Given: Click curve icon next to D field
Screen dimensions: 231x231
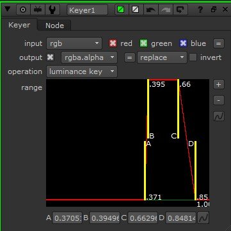Looking at the screenshot, I should [203, 218].
